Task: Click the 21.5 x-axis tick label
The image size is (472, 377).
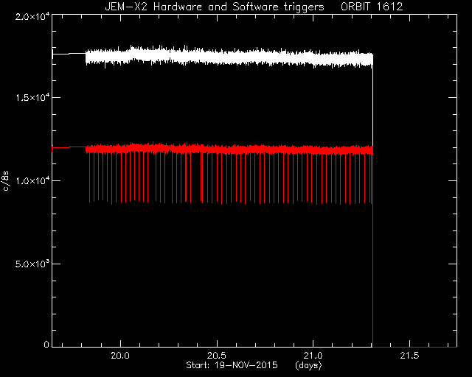Action: point(409,356)
